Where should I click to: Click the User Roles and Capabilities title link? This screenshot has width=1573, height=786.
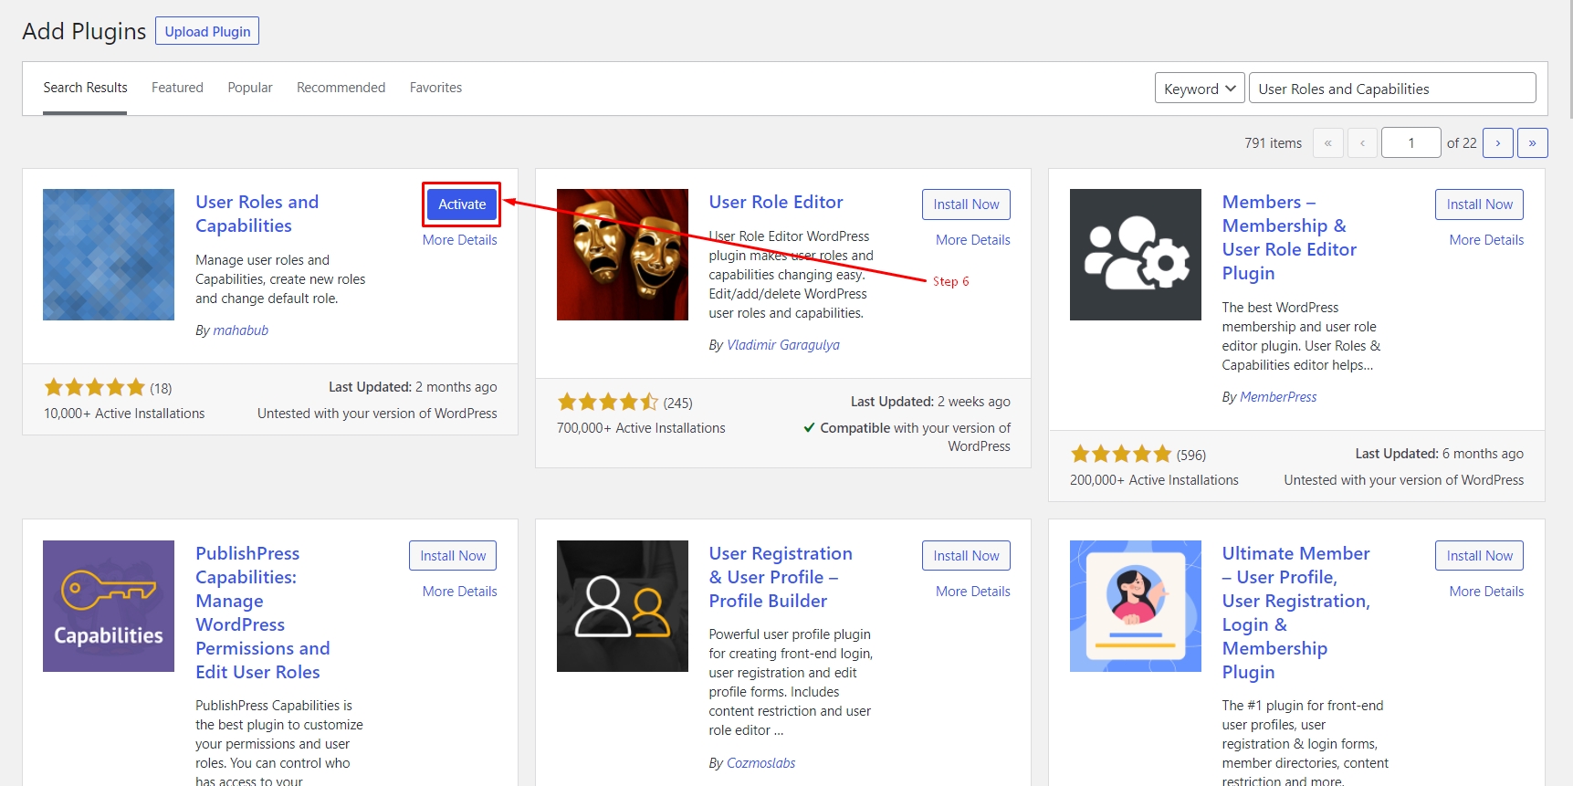tap(257, 214)
